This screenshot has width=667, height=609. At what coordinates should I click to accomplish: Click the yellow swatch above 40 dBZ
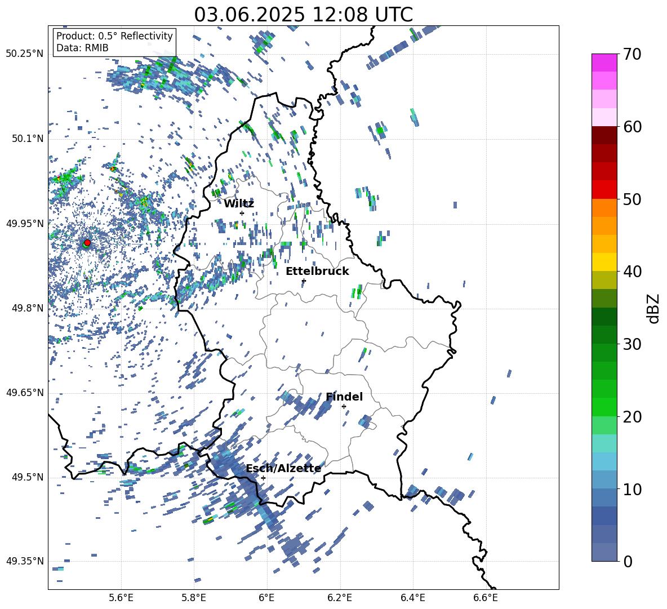[x=604, y=262]
